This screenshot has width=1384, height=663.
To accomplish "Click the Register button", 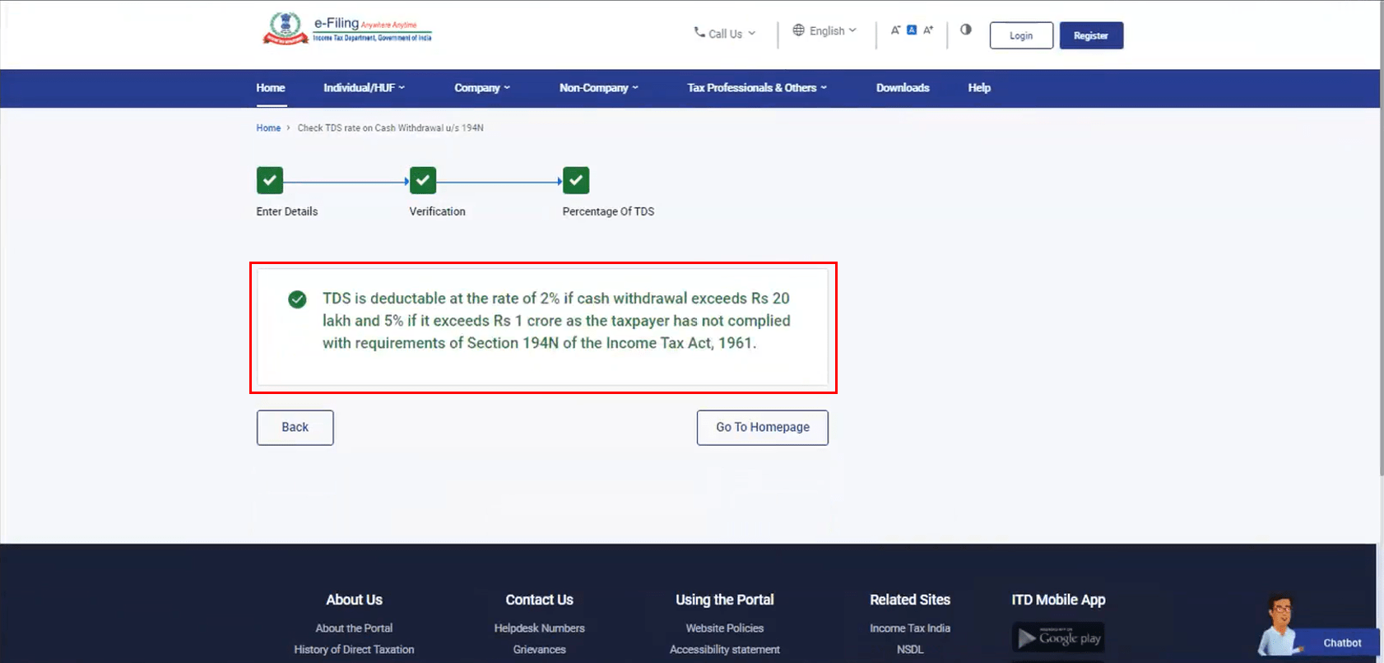I will click(1091, 35).
